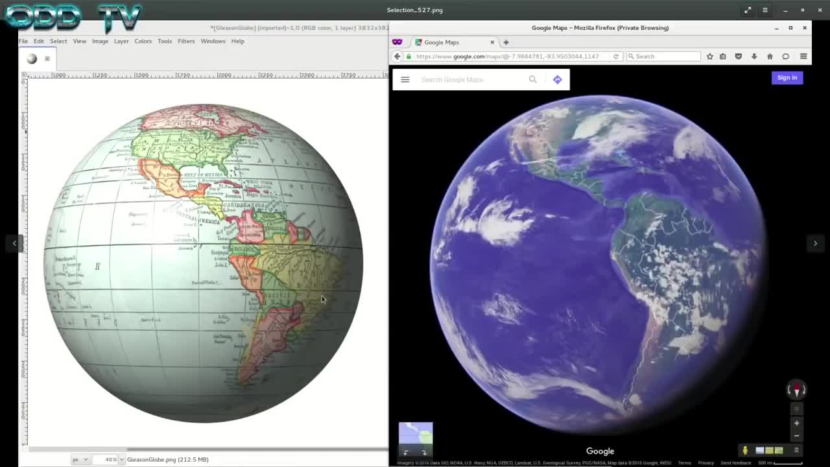Click the Send feedback link
The height and width of the screenshot is (467, 830).
(736, 462)
